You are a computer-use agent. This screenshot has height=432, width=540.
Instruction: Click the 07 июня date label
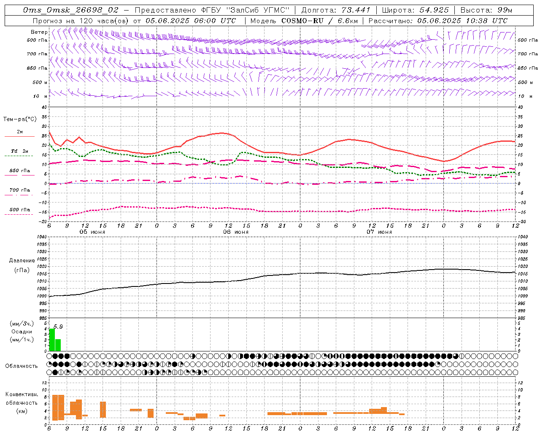click(379, 232)
